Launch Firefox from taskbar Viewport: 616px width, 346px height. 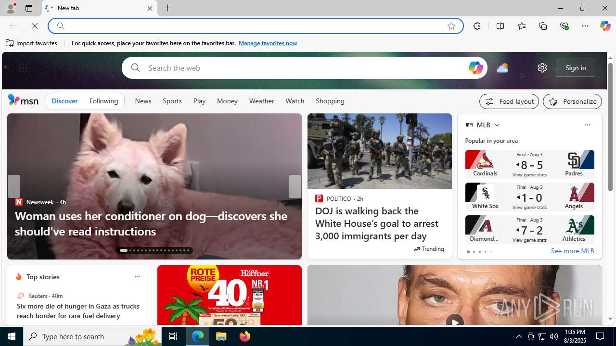(x=245, y=336)
